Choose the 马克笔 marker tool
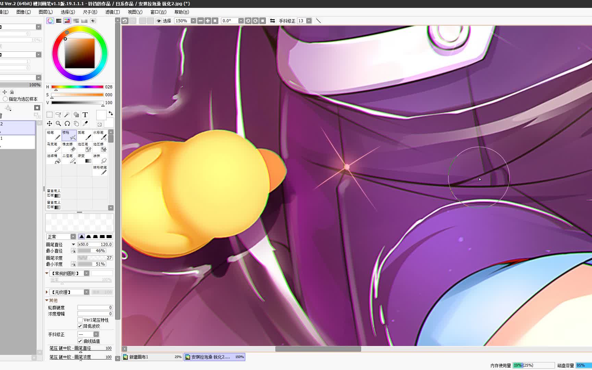 (x=54, y=147)
